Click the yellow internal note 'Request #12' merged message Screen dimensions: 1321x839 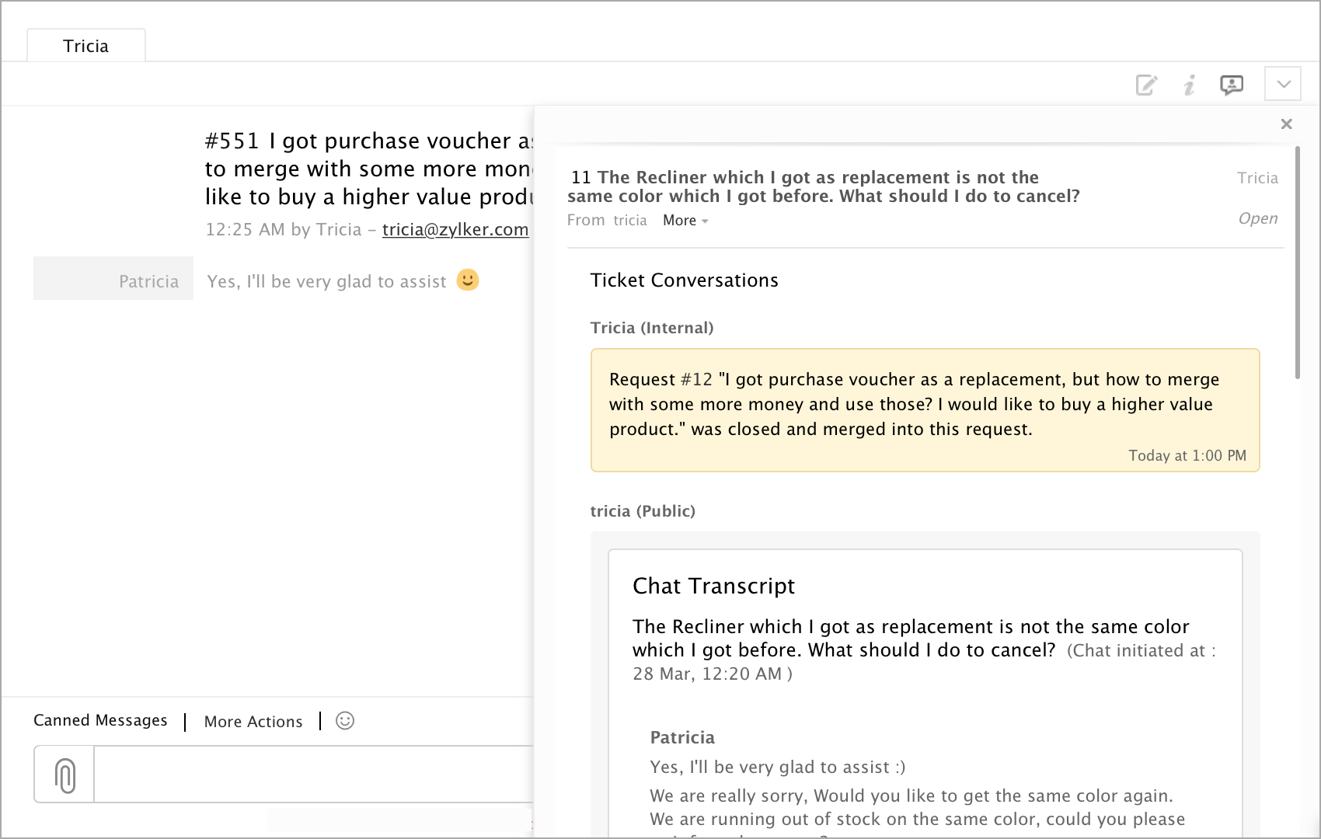click(925, 410)
